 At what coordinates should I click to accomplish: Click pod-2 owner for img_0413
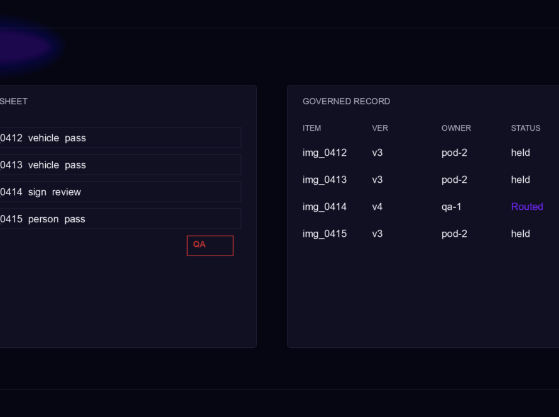click(454, 180)
